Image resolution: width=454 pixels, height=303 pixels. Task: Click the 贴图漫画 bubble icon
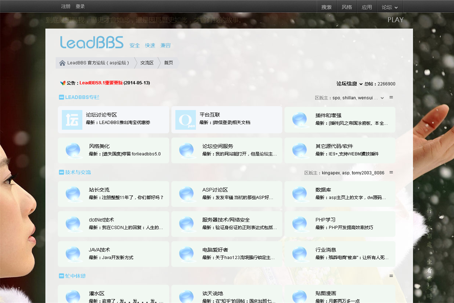click(x=300, y=297)
